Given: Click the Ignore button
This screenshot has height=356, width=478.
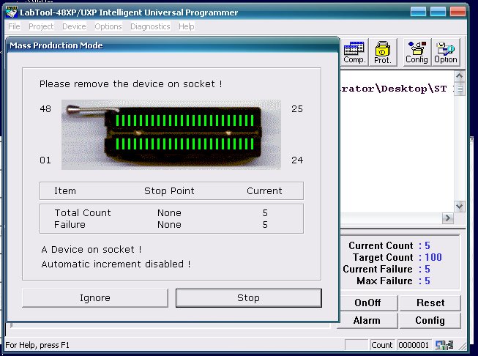Looking at the screenshot, I should (95, 297).
